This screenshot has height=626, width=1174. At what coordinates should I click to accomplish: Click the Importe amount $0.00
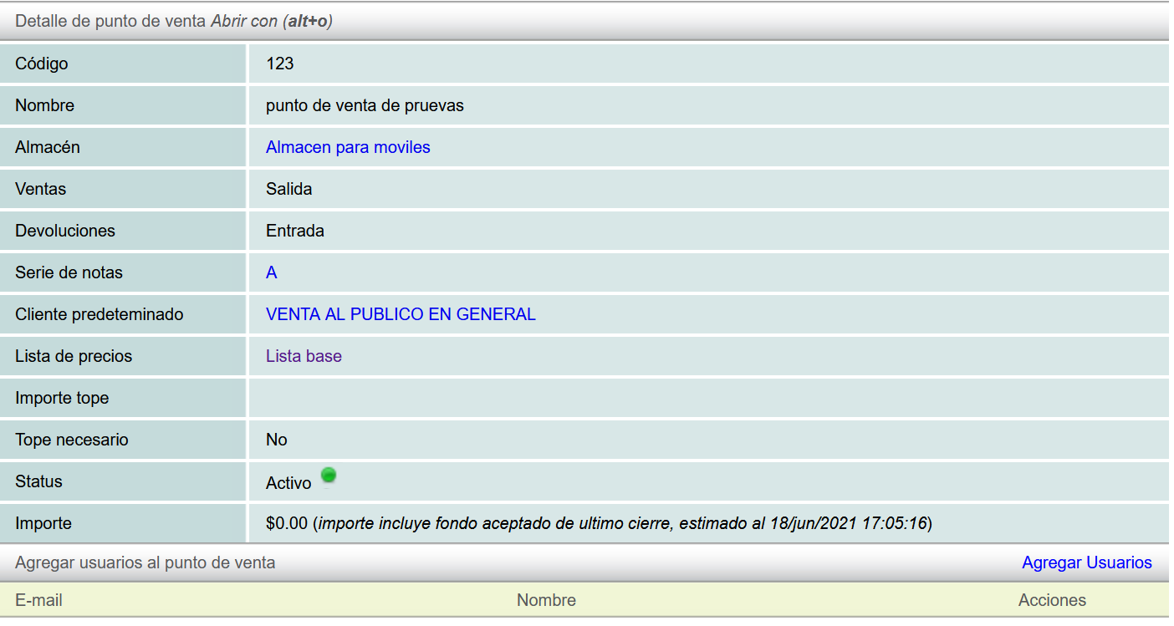coord(287,523)
